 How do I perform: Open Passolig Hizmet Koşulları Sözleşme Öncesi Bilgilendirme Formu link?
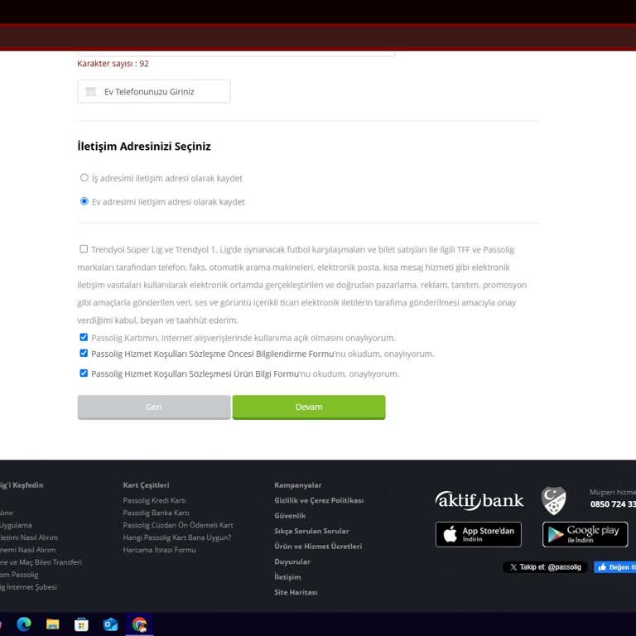tap(213, 354)
